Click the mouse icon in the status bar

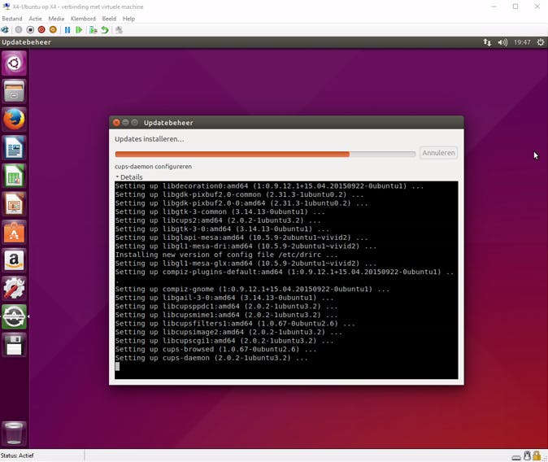527,455
